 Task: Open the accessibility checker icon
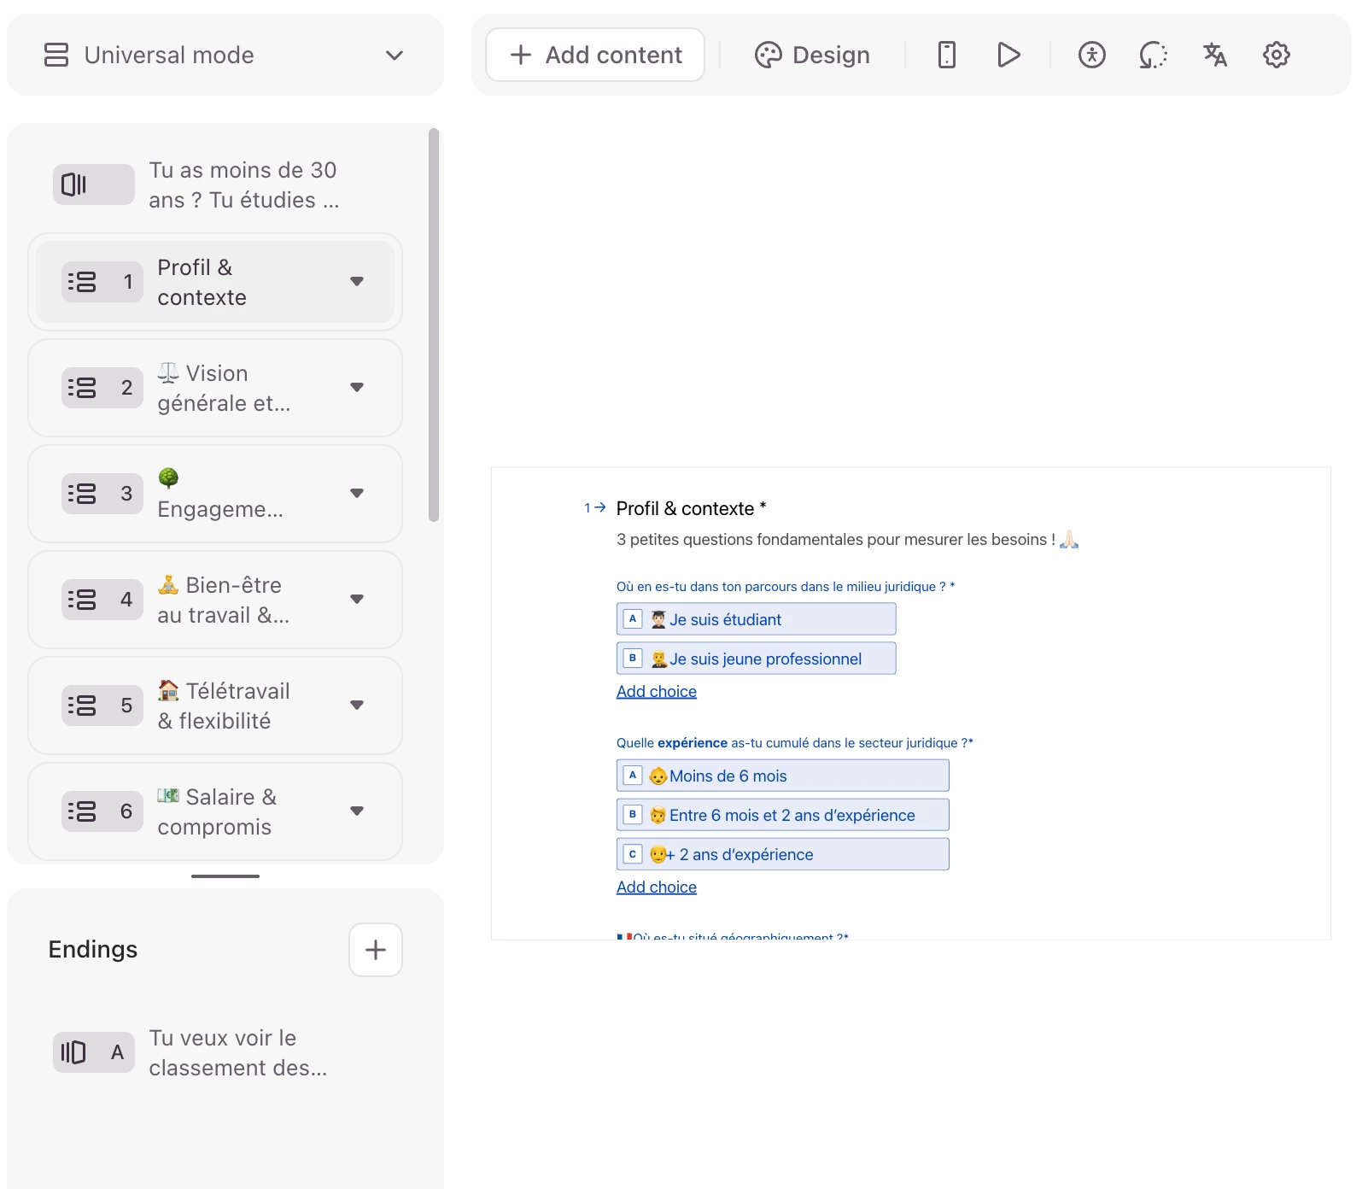pyautogui.click(x=1091, y=55)
